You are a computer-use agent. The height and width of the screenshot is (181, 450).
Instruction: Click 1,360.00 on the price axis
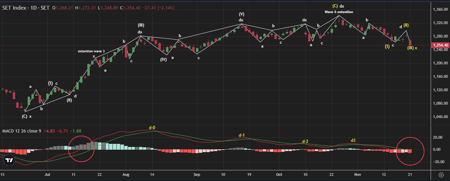[x=440, y=9]
